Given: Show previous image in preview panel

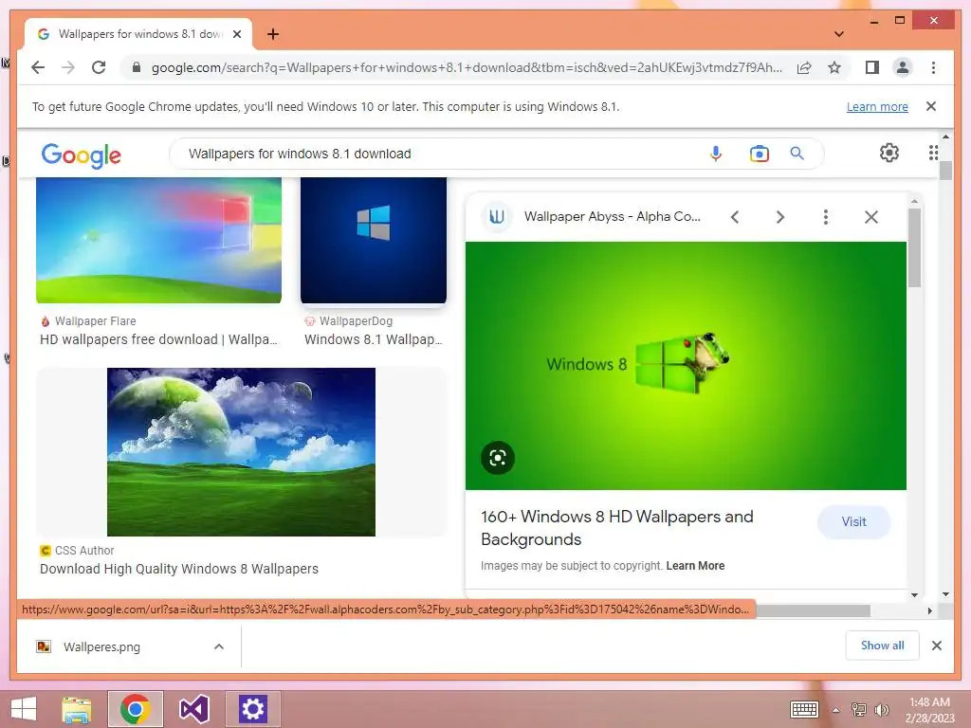Looking at the screenshot, I should (x=735, y=217).
